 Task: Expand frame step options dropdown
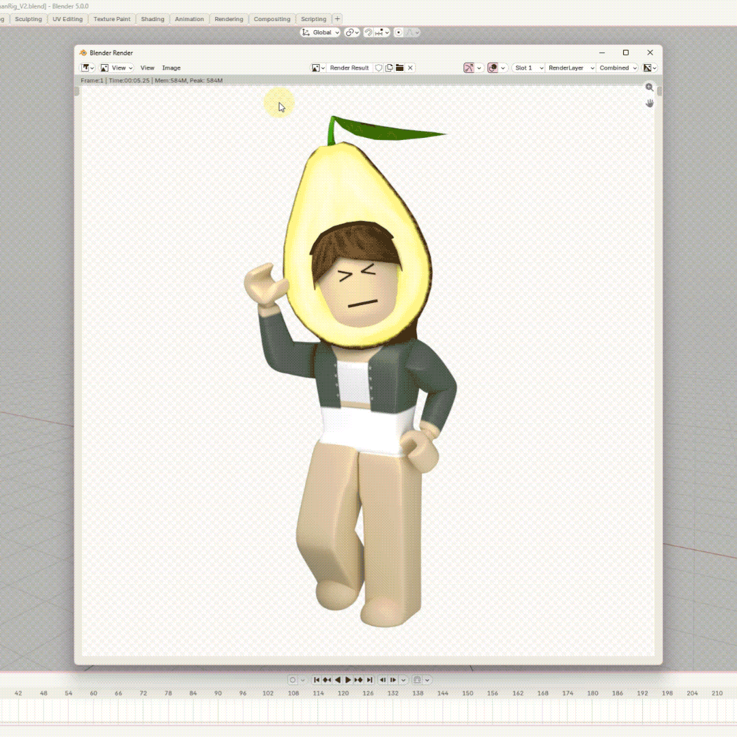coord(403,680)
